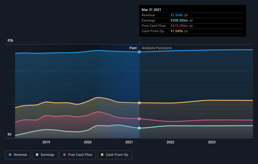
Task: Click the €1.049b cash from op value
Action: 177,31
